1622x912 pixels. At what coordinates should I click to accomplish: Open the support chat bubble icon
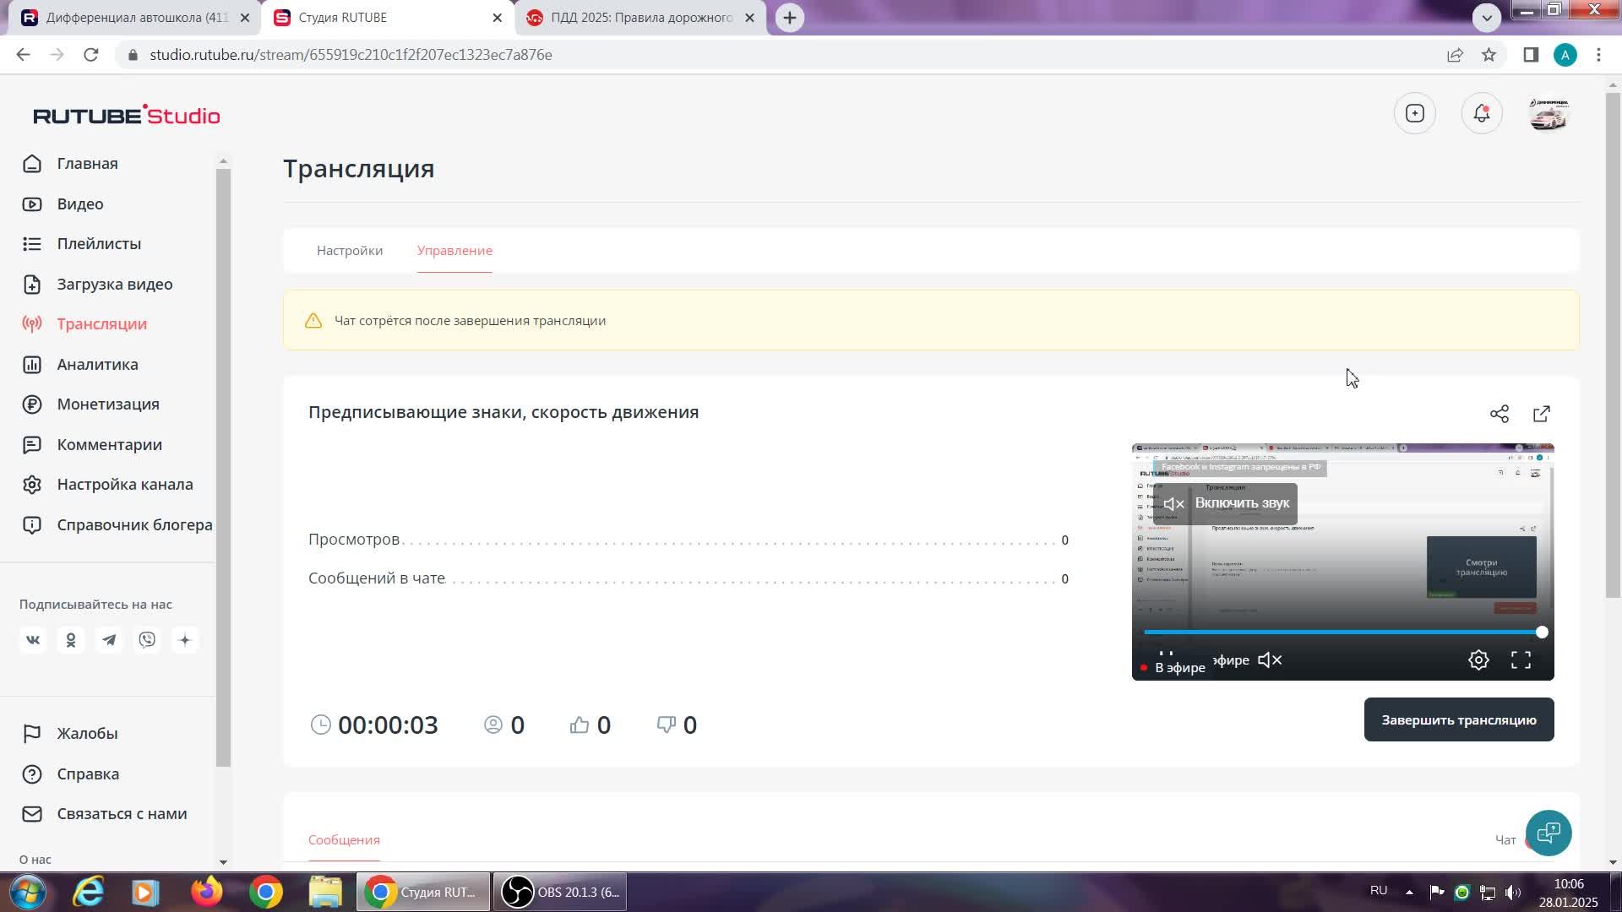[x=1548, y=833]
